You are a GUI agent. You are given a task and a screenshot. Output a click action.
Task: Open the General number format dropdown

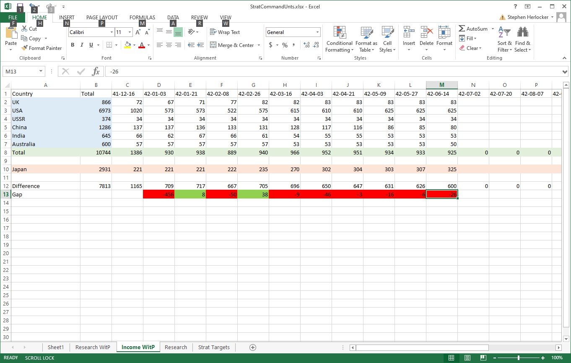tap(317, 32)
